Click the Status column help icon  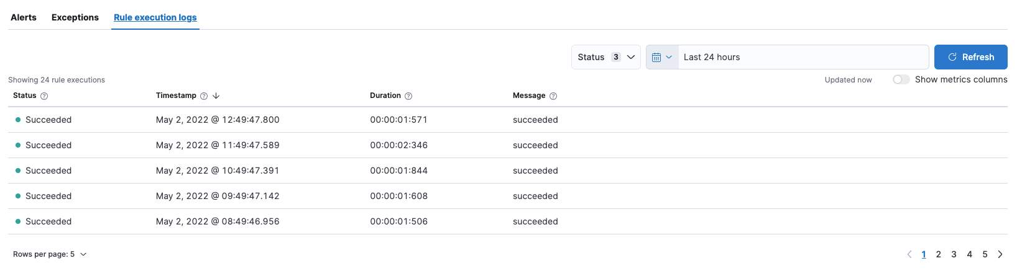tap(44, 96)
